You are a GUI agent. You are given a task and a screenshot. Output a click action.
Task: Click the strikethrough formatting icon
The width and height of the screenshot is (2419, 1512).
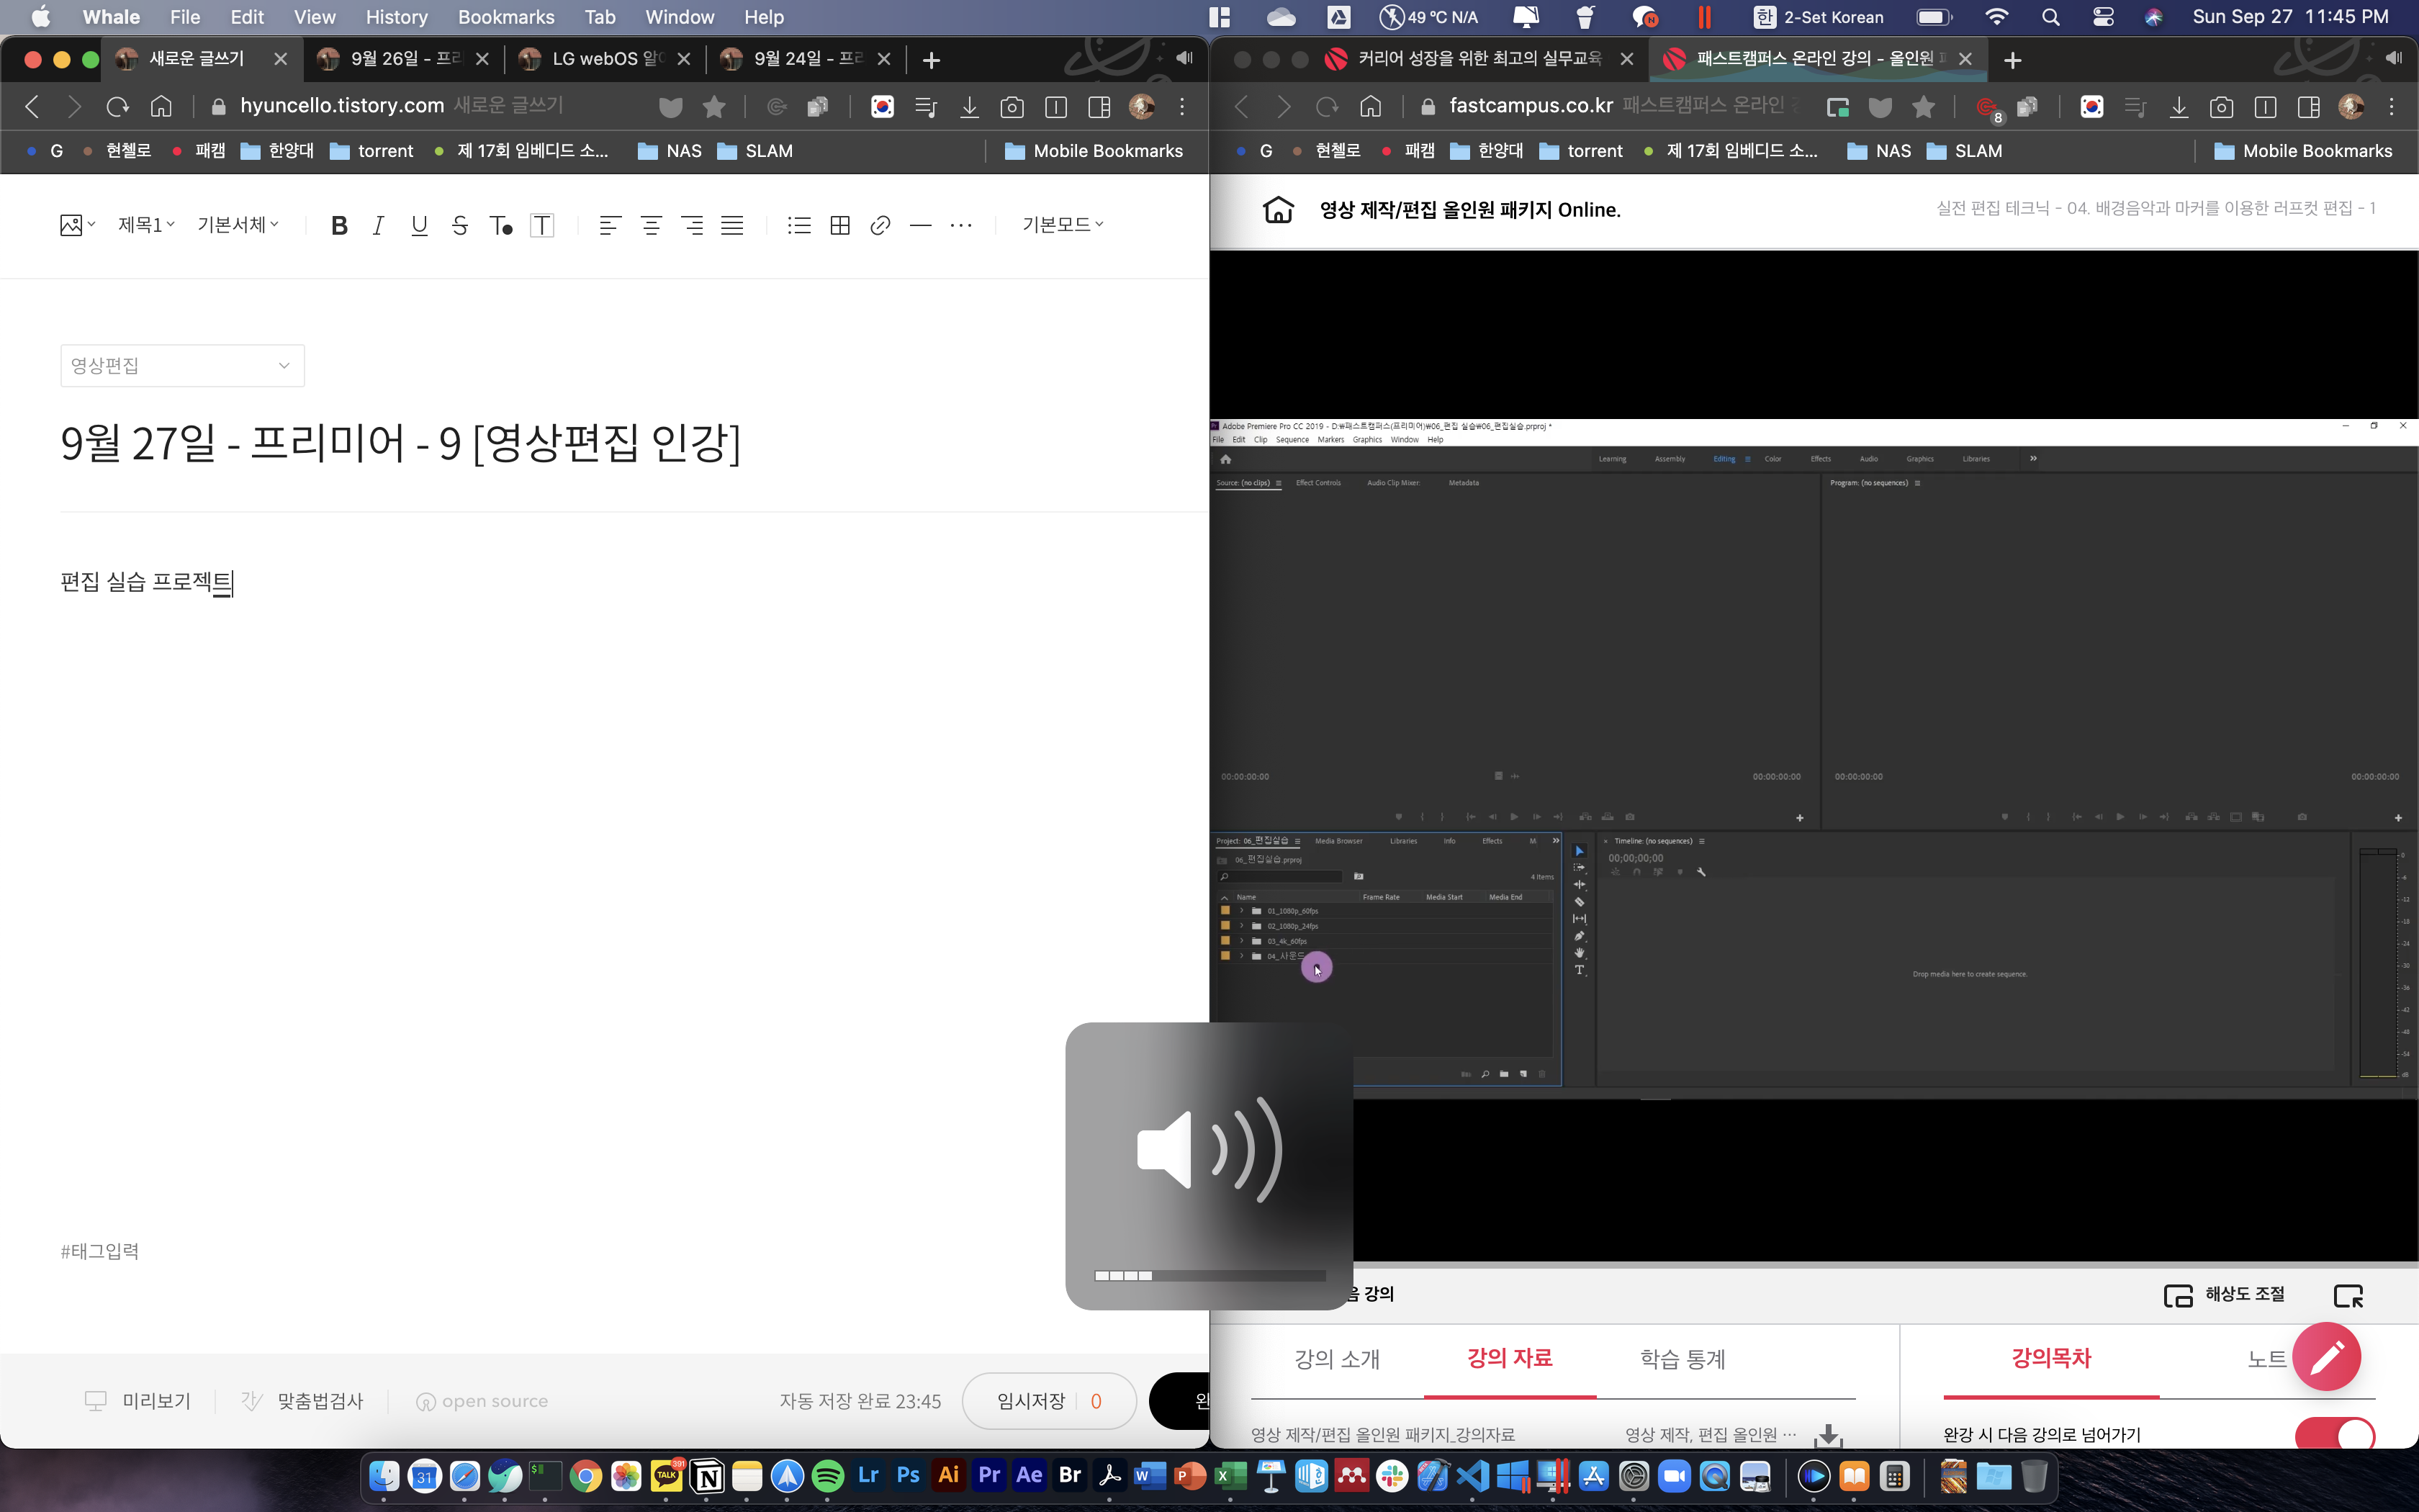460,225
